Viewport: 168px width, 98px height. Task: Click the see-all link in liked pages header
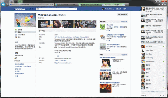124,22
